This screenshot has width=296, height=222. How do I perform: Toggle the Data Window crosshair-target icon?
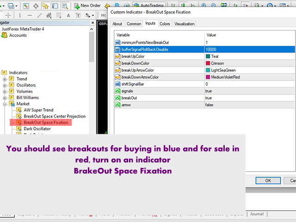click(36, 6)
